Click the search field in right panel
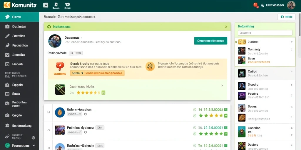This screenshot has height=150, width=301. click(265, 33)
